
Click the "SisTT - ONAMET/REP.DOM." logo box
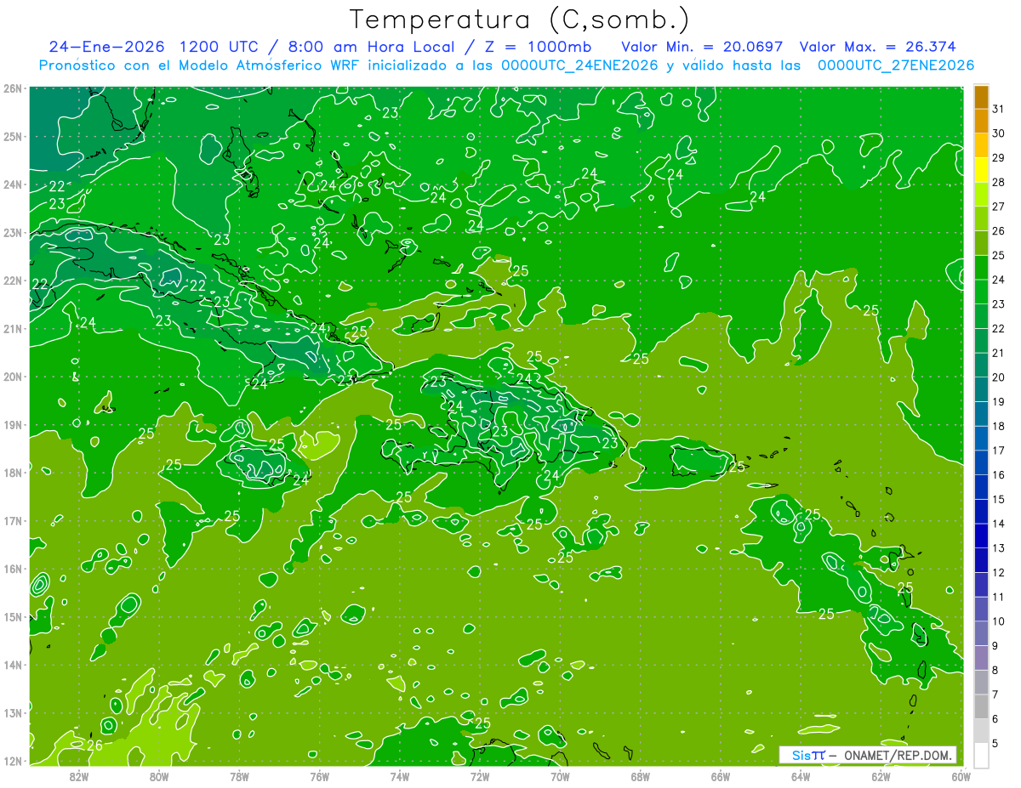point(866,755)
